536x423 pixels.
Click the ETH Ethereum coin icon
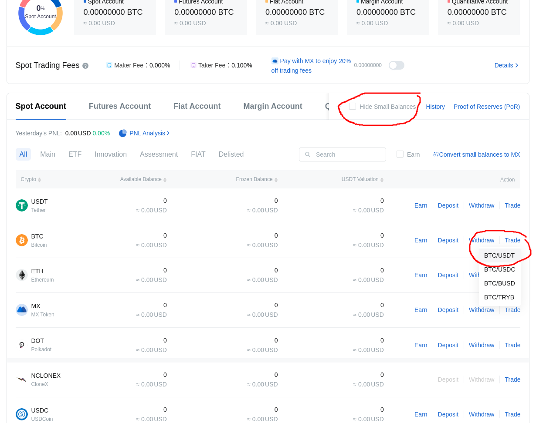(22, 275)
